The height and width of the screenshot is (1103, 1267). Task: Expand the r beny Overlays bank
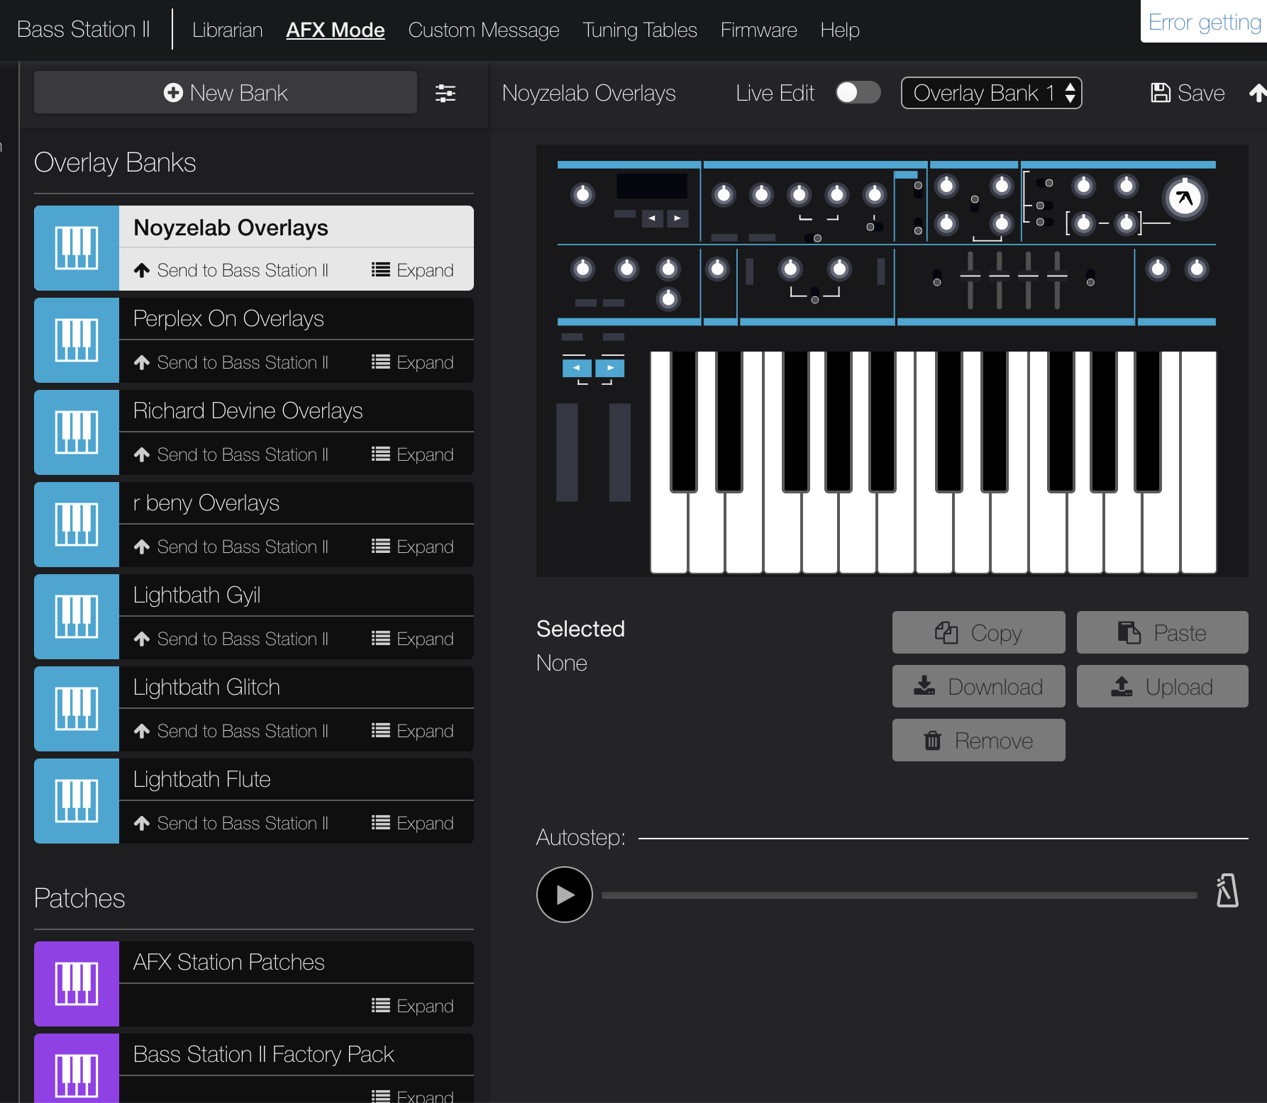413,547
